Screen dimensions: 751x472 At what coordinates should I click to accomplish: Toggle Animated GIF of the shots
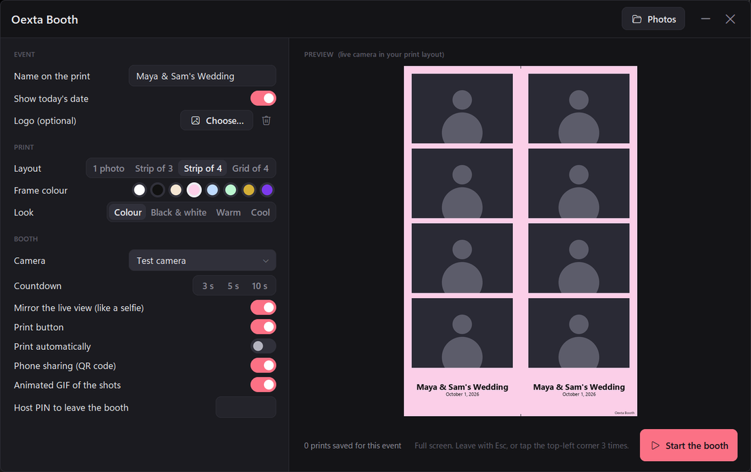click(263, 385)
